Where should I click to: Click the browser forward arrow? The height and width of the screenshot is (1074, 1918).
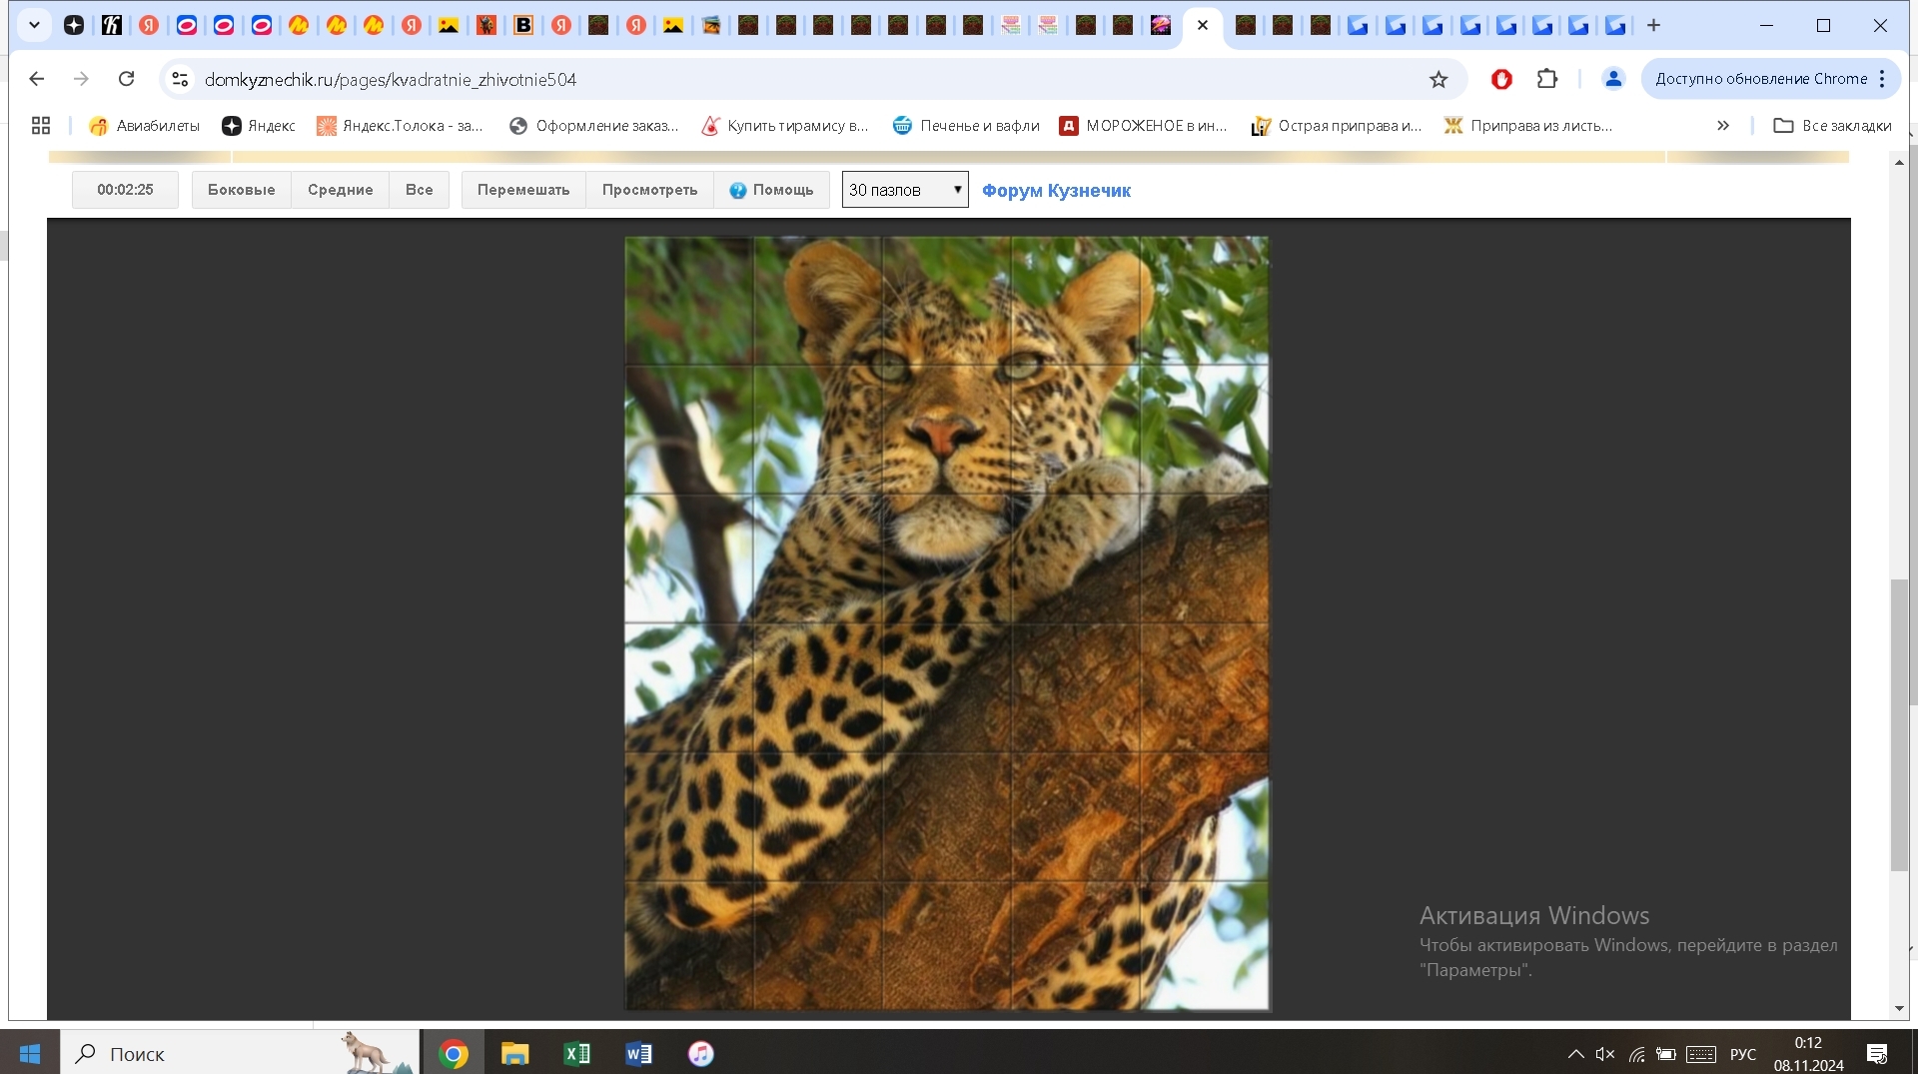pyautogui.click(x=81, y=79)
